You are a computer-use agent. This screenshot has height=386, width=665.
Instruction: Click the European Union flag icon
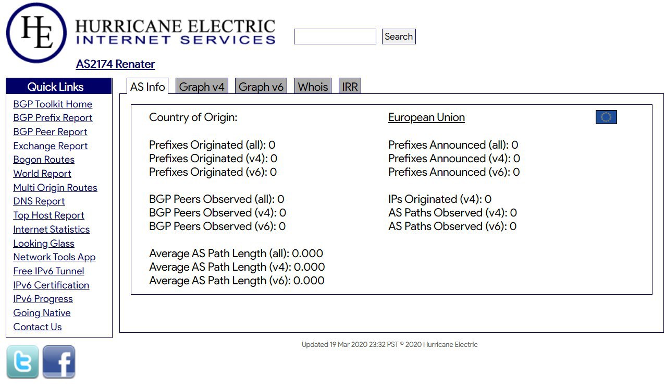[606, 117]
